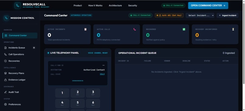This screenshot has height=111, width=245.
Task: Click the Active Calls stat card
Action: coord(116,34)
